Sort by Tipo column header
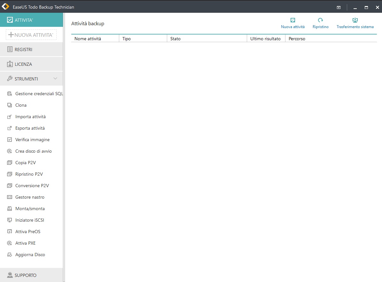Viewport: 382px width, 282px height. [x=143, y=39]
